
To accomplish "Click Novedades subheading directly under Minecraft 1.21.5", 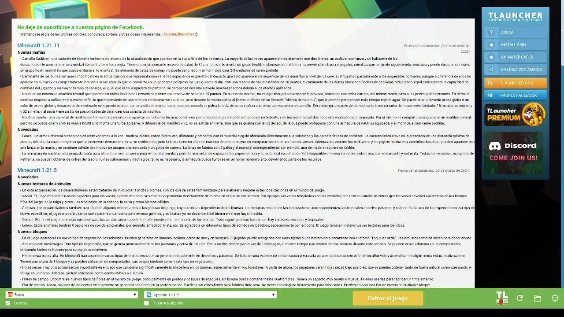I will pos(28,177).
